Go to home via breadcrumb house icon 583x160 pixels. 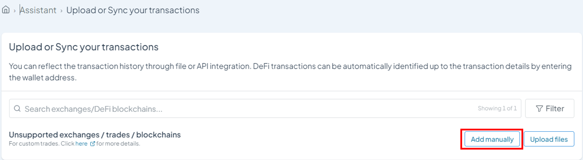(6, 10)
